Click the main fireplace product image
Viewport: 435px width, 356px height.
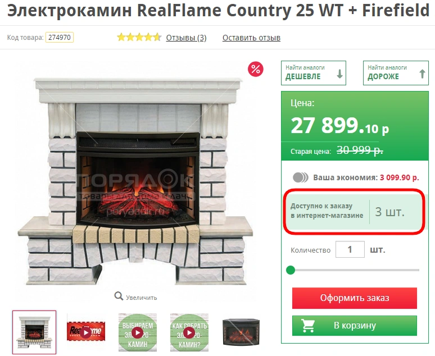tap(136, 181)
